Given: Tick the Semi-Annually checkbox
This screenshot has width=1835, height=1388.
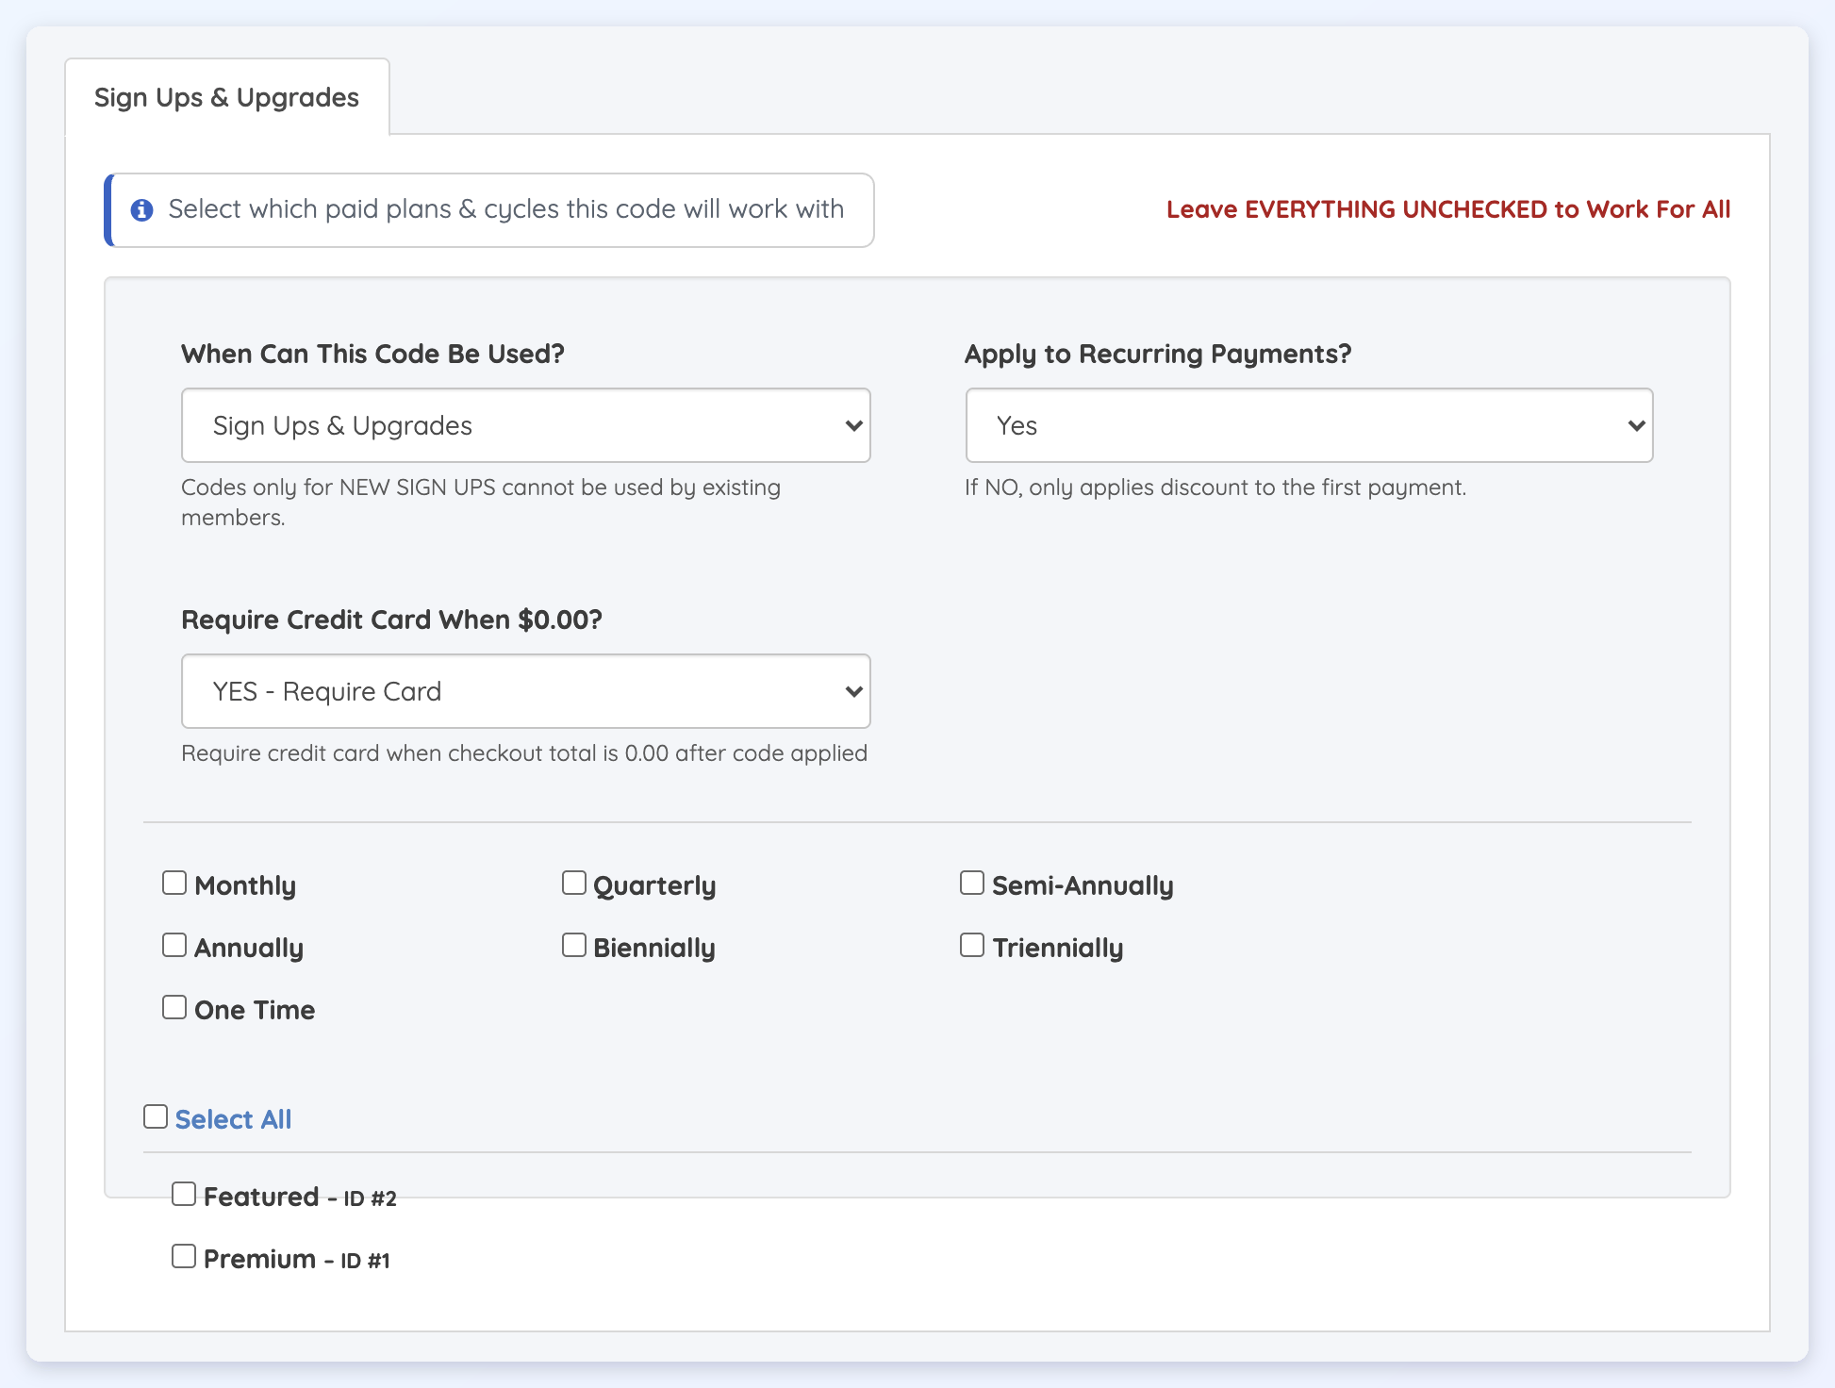Looking at the screenshot, I should coord(972,883).
